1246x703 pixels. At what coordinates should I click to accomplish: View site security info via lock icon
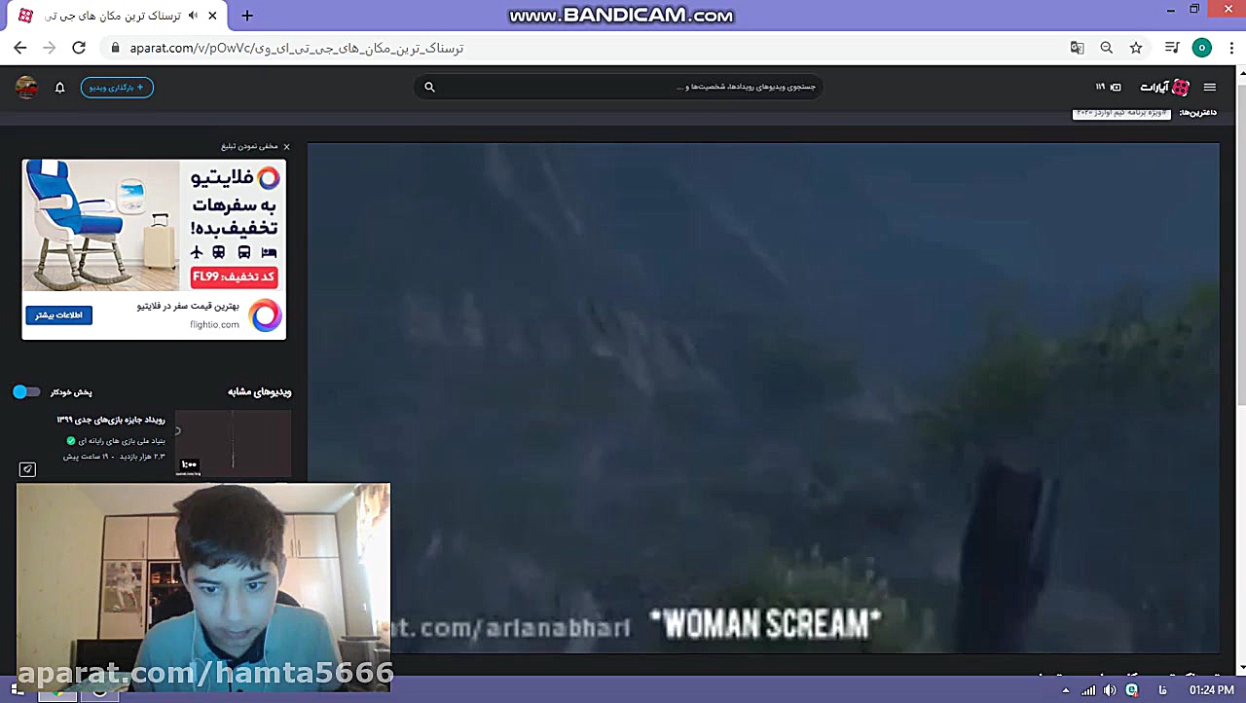115,48
